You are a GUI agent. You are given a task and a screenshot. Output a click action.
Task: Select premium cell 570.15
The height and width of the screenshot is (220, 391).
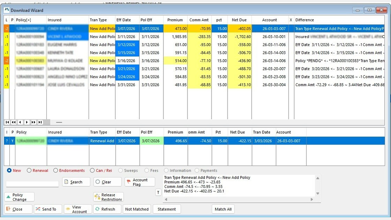[x=175, y=68]
